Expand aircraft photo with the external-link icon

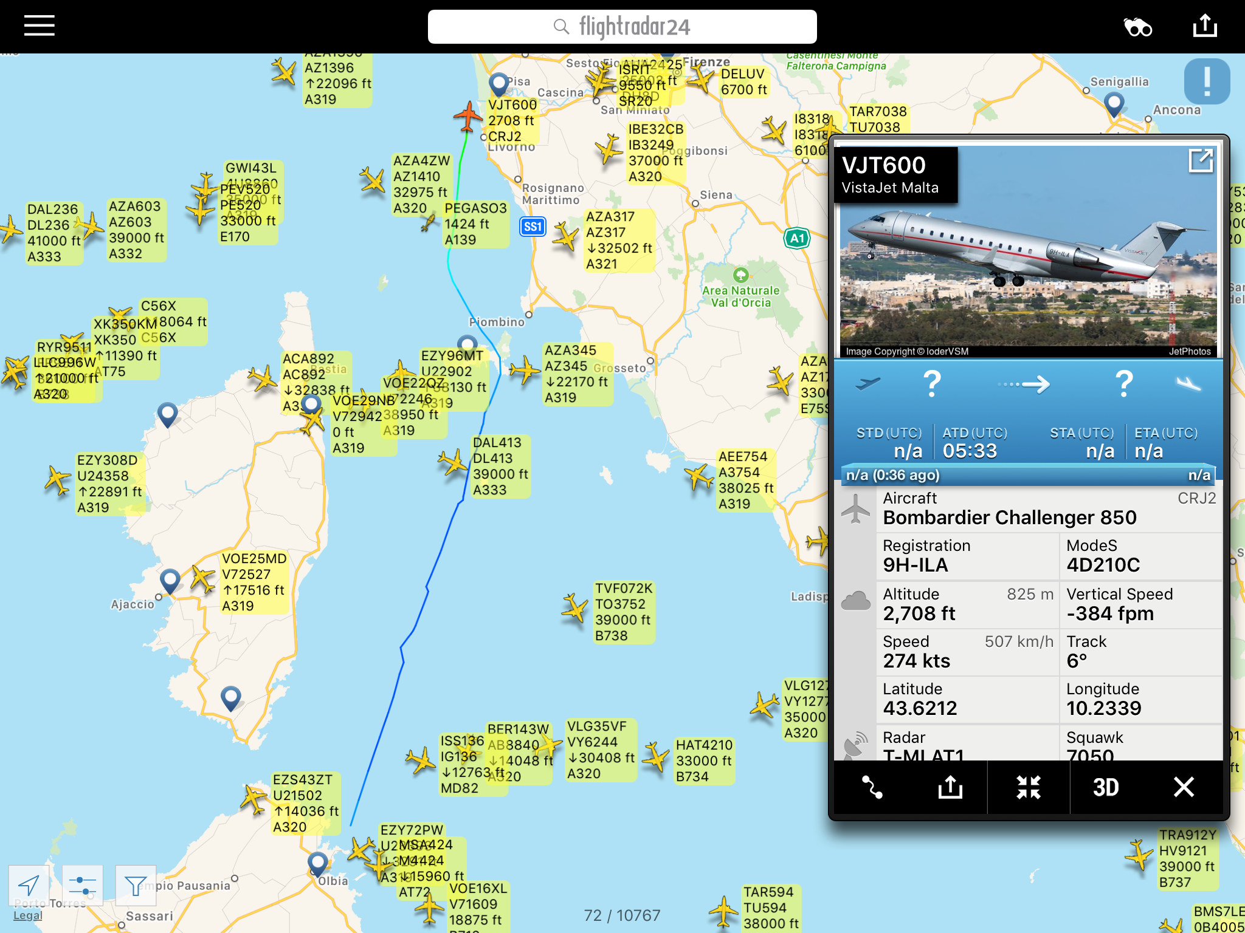click(x=1201, y=161)
